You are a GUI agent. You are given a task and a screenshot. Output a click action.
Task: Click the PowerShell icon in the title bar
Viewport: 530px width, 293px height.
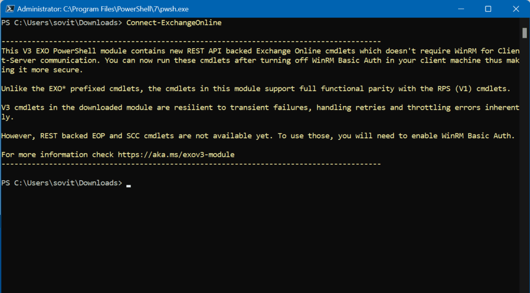click(x=9, y=9)
